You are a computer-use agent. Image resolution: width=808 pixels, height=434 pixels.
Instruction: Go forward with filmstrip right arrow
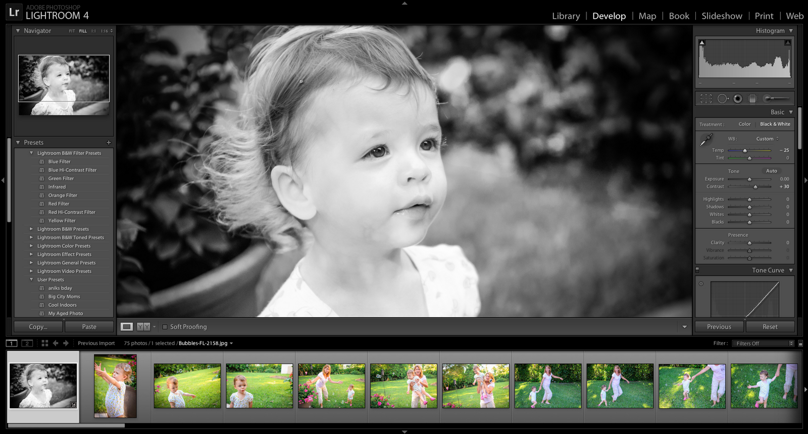(66, 343)
